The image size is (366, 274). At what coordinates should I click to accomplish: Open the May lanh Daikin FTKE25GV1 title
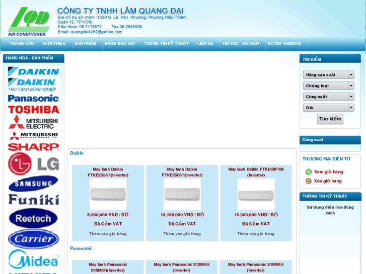(108, 172)
